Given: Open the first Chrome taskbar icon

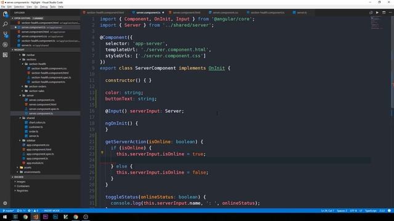Looking at the screenshot, I should tap(25, 217).
